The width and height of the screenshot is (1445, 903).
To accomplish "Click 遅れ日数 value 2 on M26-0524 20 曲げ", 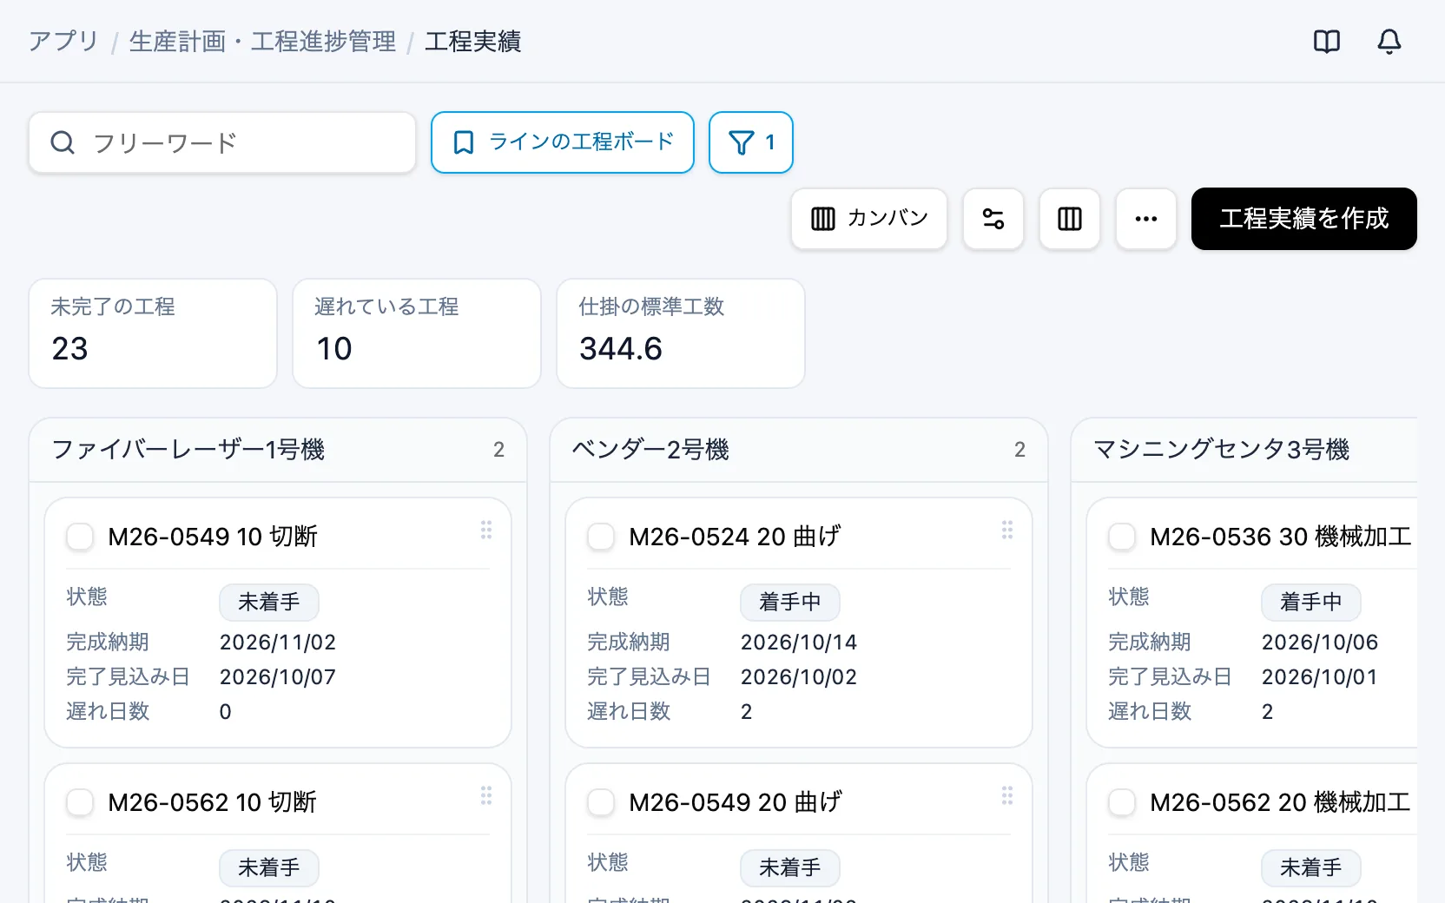I will pos(747,712).
